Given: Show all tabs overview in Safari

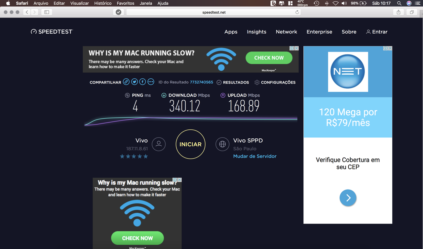Looking at the screenshot, I should [x=412, y=12].
